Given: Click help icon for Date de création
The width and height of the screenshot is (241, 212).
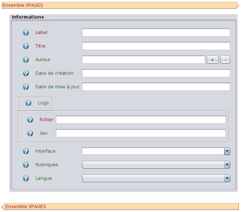Looking at the screenshot, I should 26,73.
